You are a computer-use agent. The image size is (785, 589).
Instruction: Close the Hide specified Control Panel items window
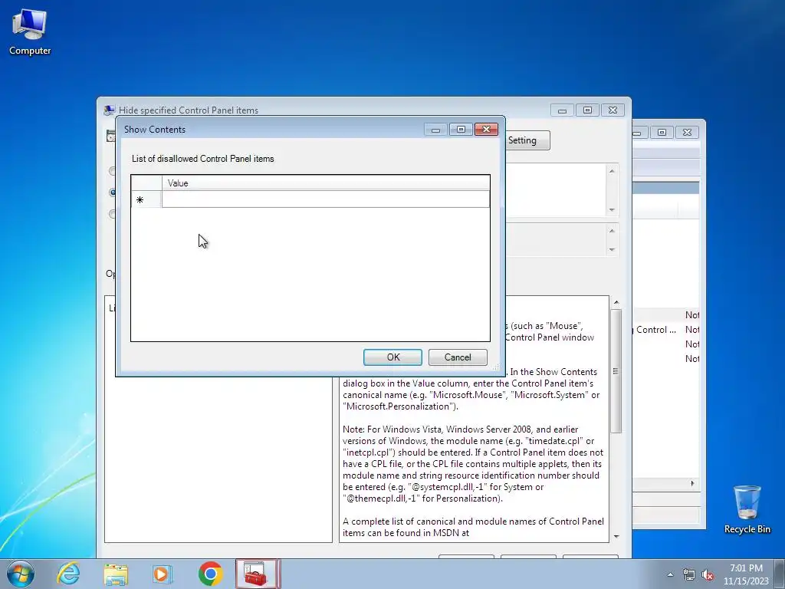pos(613,110)
